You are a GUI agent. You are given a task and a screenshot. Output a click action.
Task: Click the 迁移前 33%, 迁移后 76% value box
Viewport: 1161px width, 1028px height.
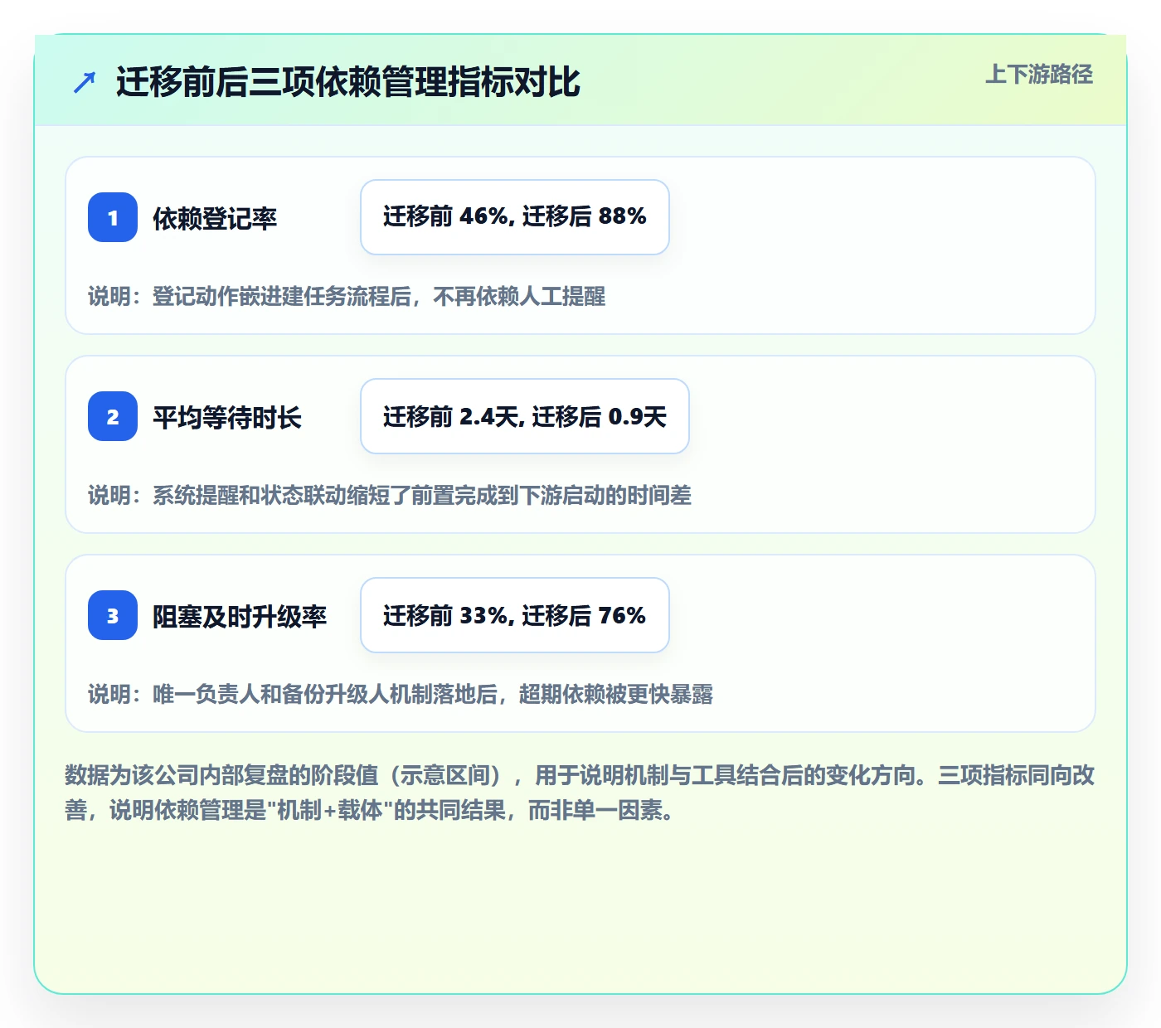tap(515, 615)
